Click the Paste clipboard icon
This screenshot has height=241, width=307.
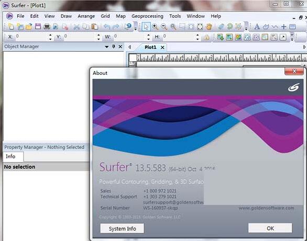(95, 27)
